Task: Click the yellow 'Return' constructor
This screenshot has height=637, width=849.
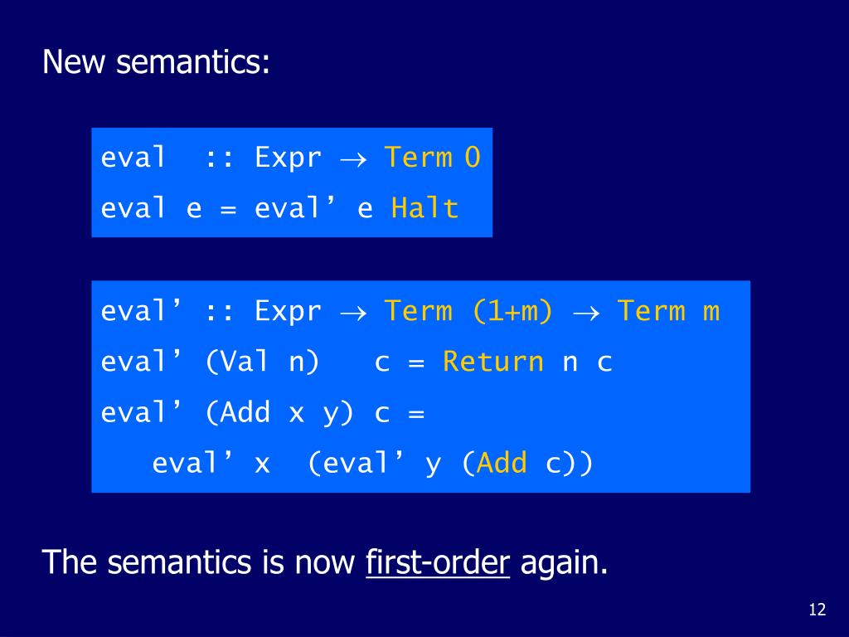Action: coord(492,362)
